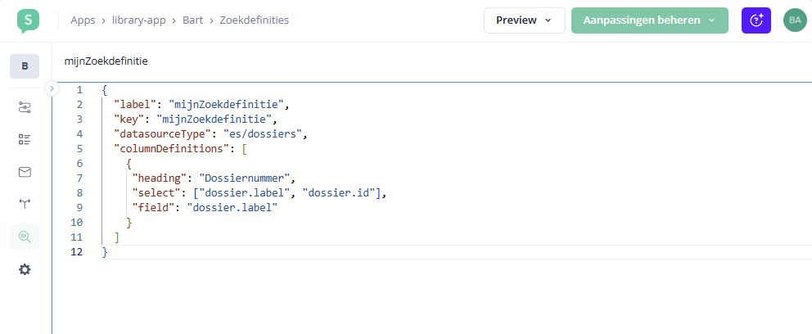Image resolution: width=812 pixels, height=334 pixels.
Task: Go to Apps in the breadcrumb
Action: (x=83, y=20)
